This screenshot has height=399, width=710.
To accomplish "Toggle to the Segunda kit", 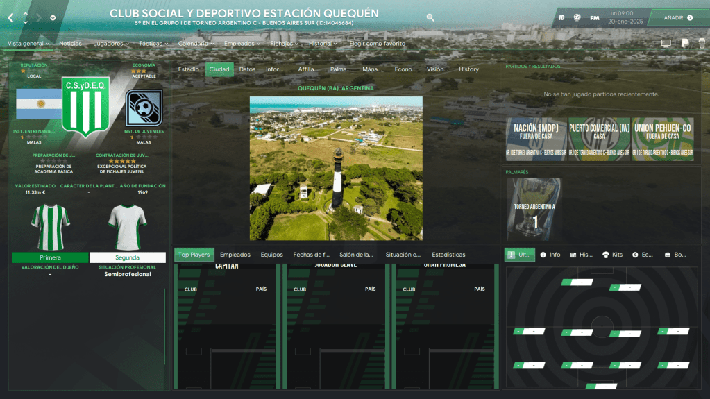I will pos(127,257).
